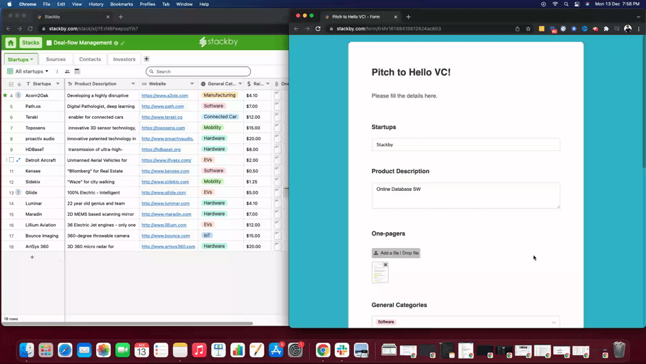Click the Product Description textarea in the form
This screenshot has height=364, width=646.
(x=465, y=196)
